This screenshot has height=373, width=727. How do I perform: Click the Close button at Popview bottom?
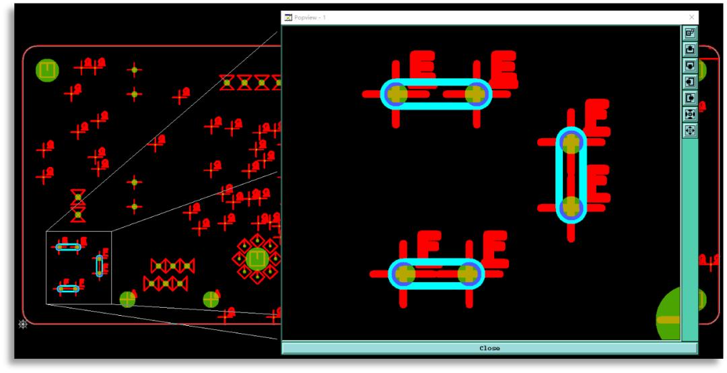[489, 348]
